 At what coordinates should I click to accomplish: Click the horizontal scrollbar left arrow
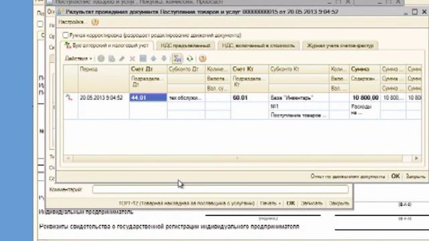(x=68, y=158)
